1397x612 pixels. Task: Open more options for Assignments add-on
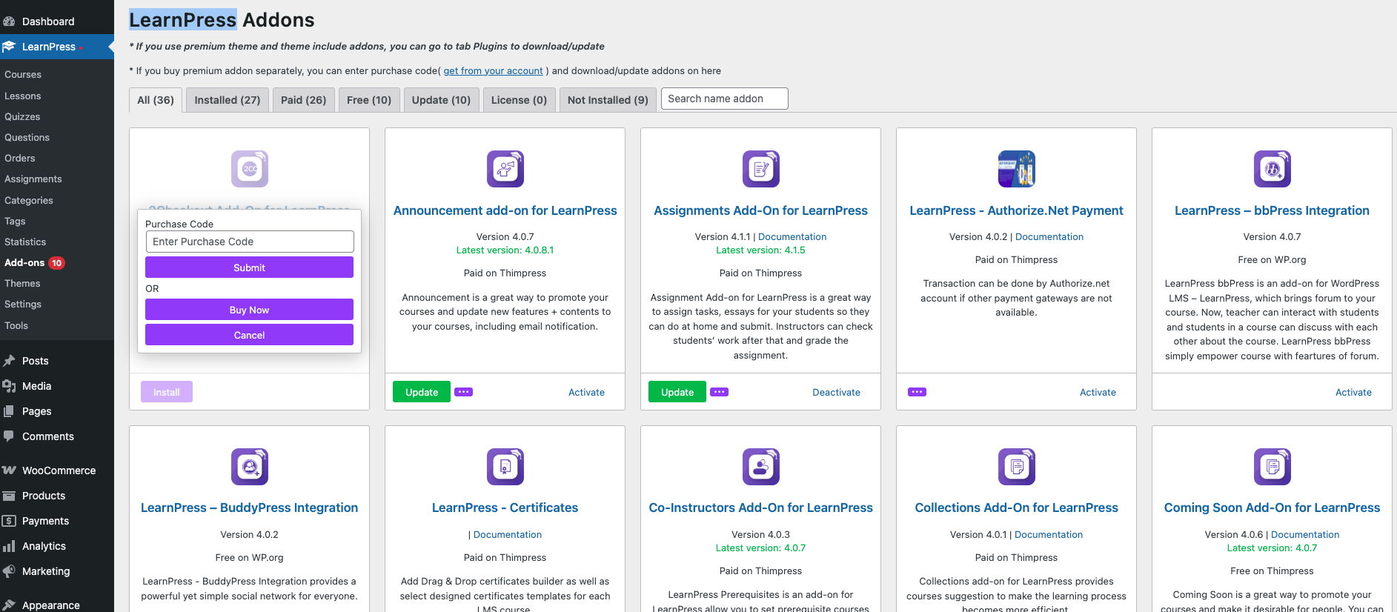click(719, 392)
